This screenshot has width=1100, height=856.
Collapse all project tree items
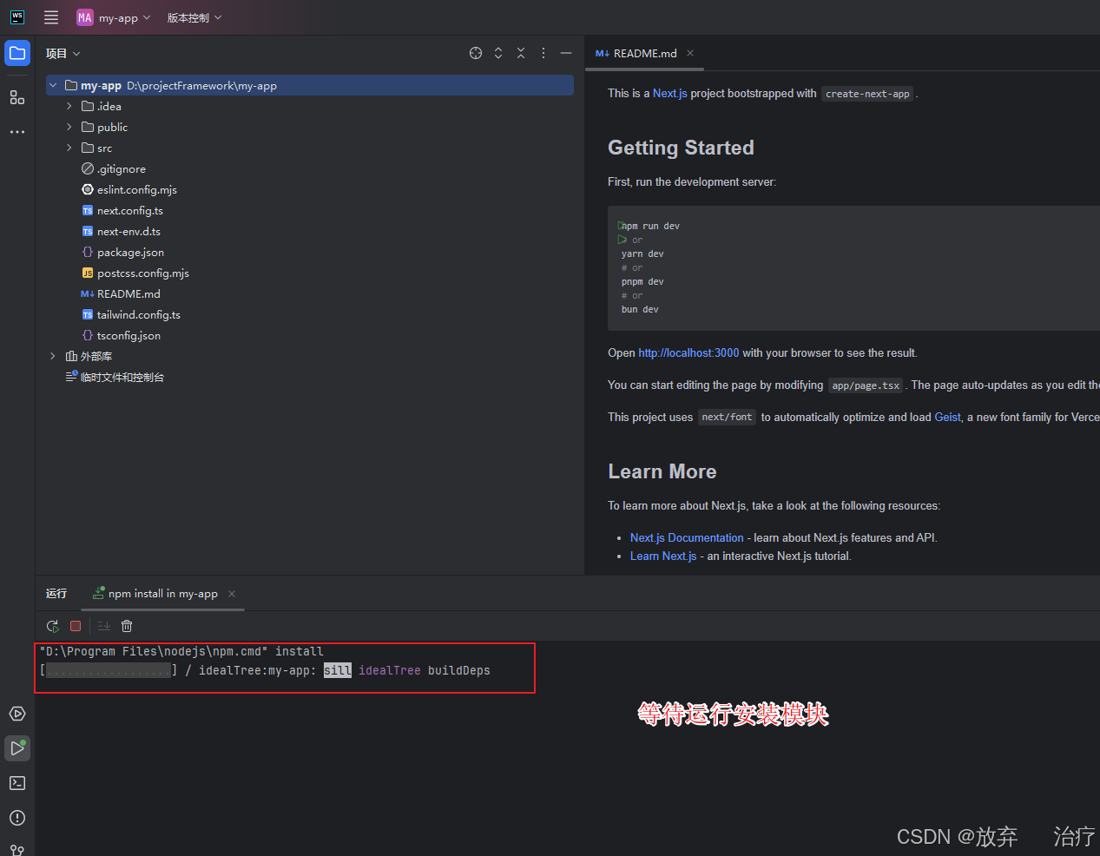coord(521,53)
